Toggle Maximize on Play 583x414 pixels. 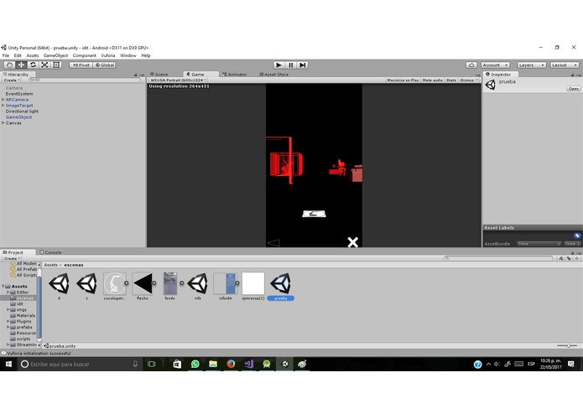pyautogui.click(x=403, y=80)
